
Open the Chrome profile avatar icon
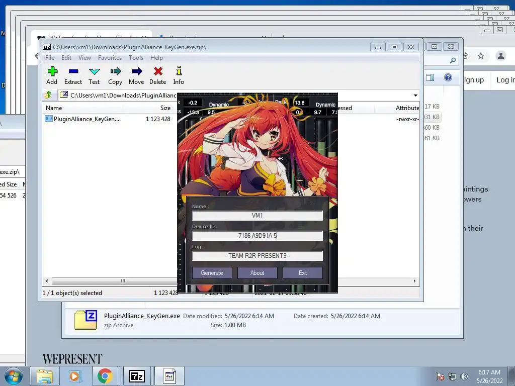pyautogui.click(x=501, y=56)
